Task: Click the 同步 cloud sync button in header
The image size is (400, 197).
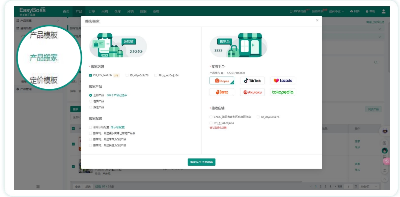Action: 355,12
